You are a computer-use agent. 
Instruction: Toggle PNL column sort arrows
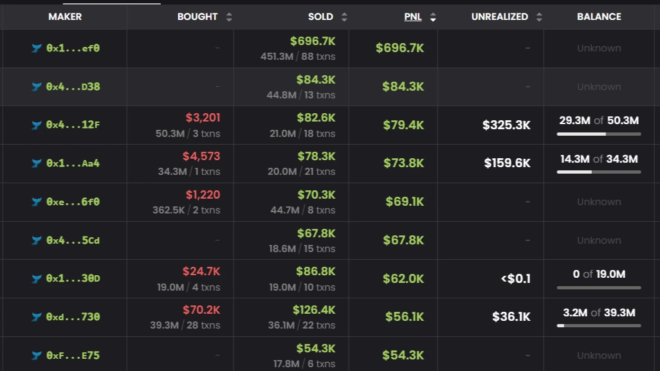(x=433, y=17)
